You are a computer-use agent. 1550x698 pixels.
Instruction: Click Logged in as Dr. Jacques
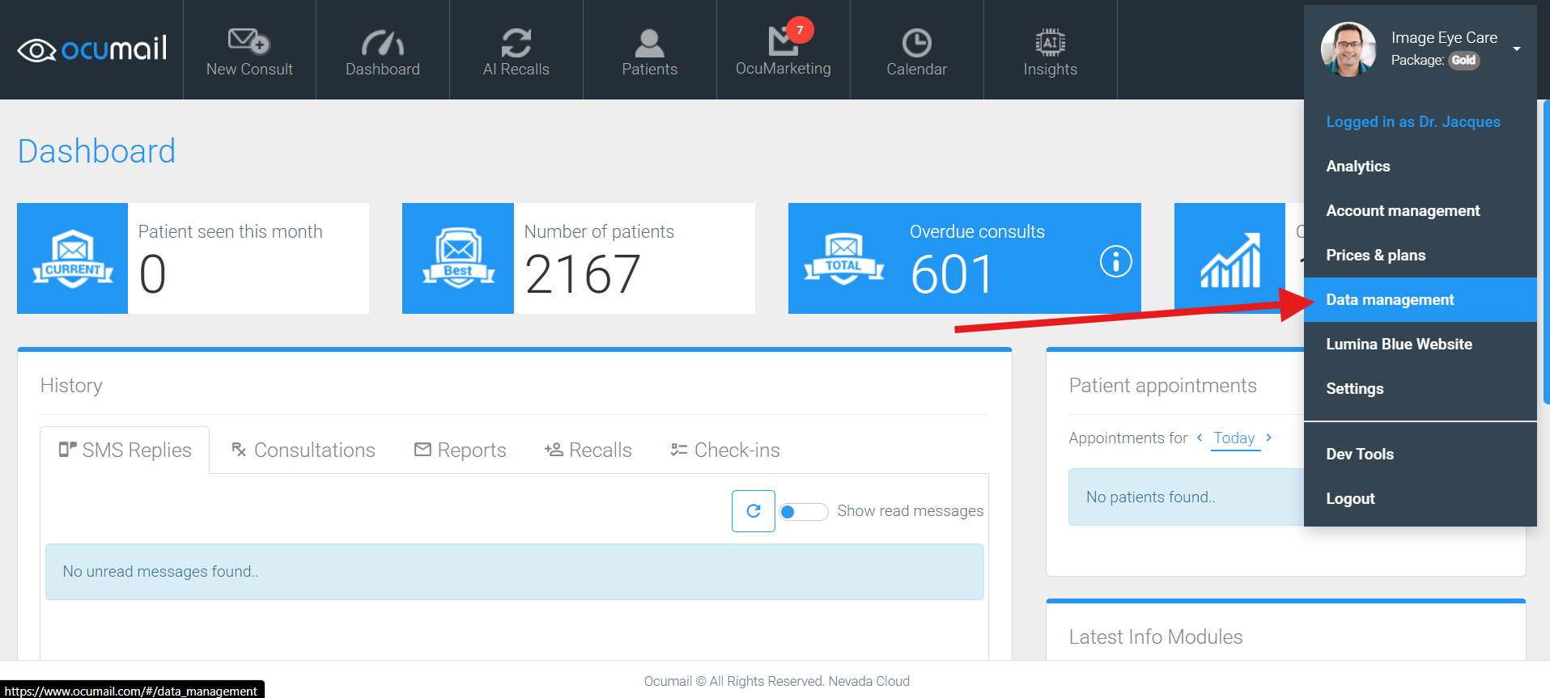(x=1413, y=121)
